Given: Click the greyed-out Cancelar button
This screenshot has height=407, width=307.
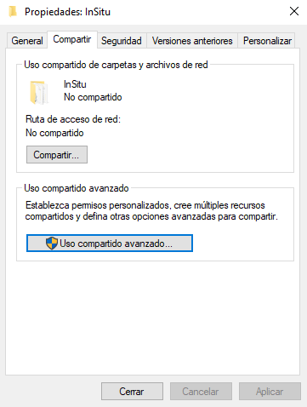Looking at the screenshot, I should [x=201, y=392].
